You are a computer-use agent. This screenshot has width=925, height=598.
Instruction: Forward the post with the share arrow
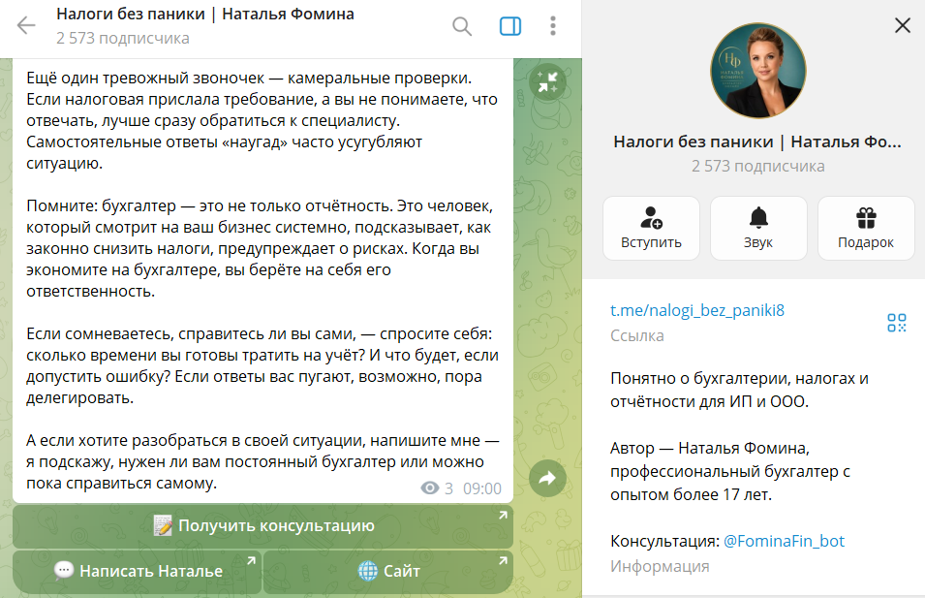pos(547,478)
